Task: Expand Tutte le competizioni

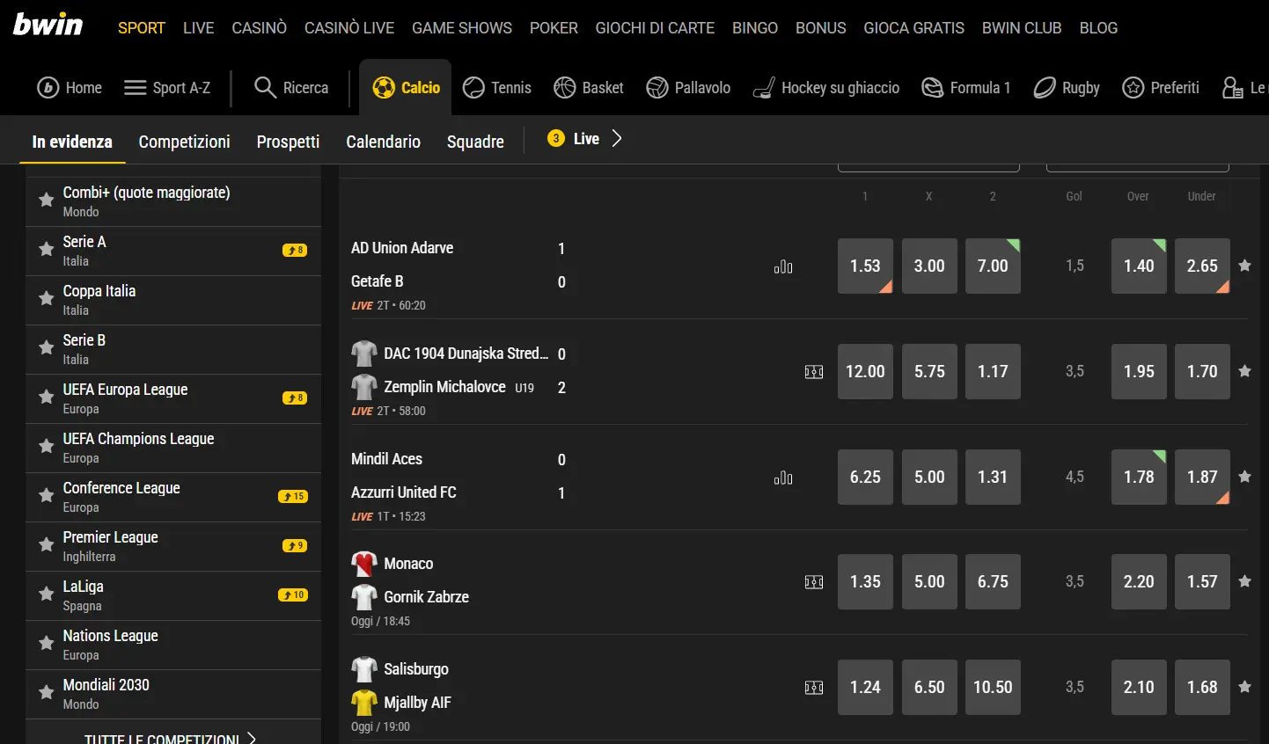Action: (x=171, y=737)
